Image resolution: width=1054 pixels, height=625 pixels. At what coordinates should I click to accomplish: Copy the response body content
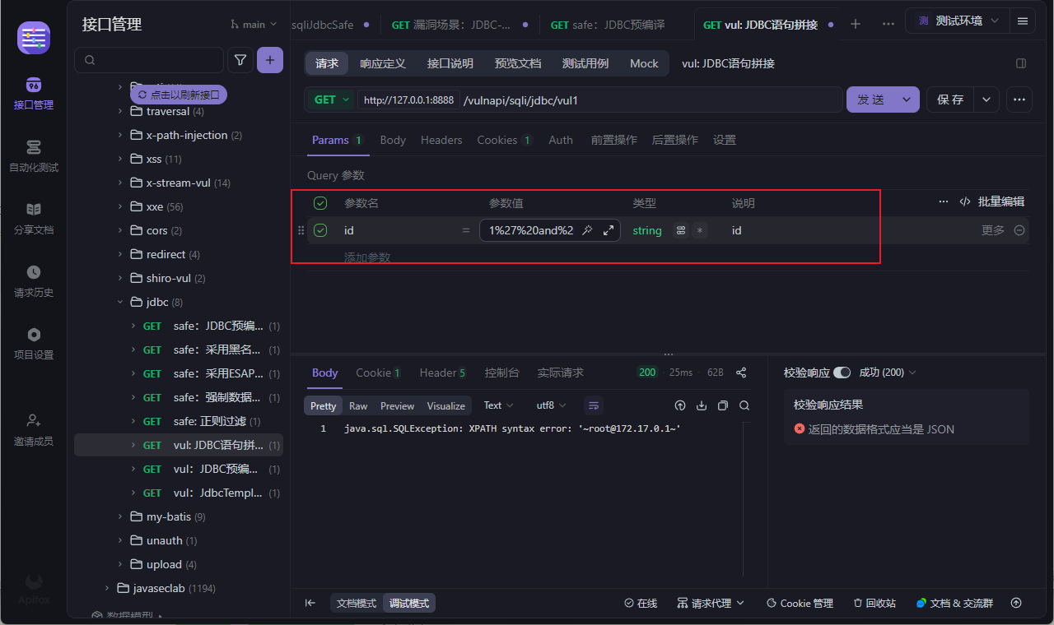723,405
